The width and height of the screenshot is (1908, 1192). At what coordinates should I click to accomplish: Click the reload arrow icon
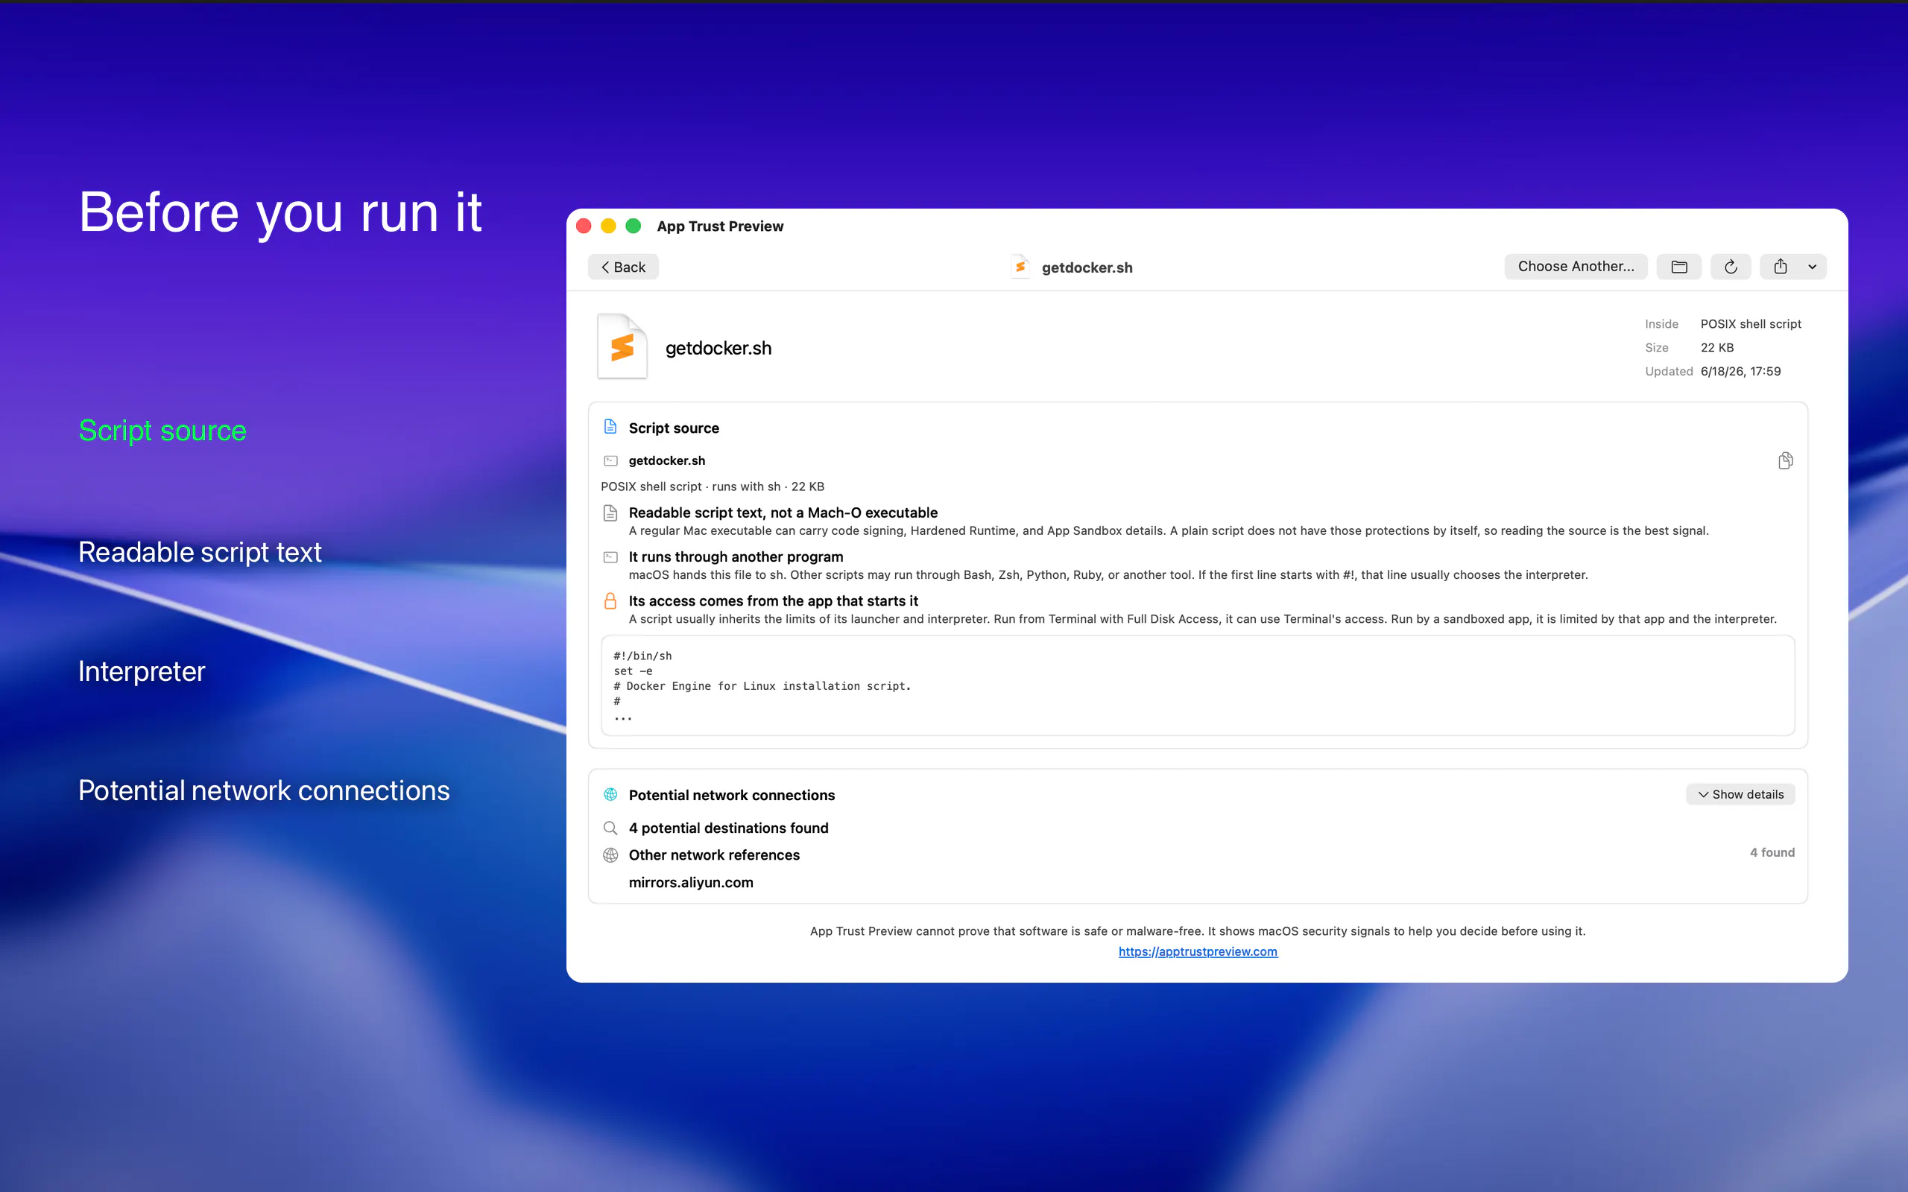(x=1731, y=267)
